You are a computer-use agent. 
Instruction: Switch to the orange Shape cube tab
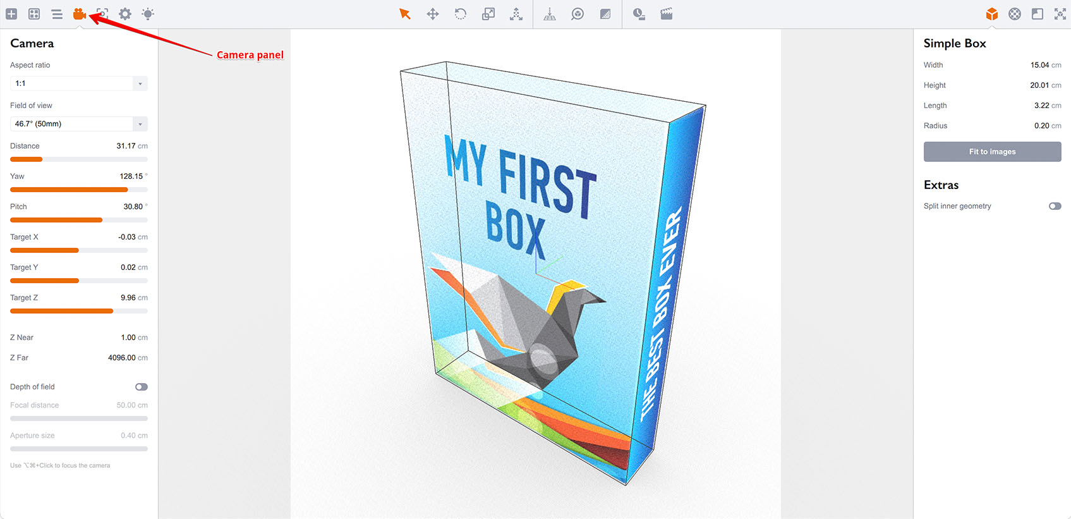pos(992,14)
